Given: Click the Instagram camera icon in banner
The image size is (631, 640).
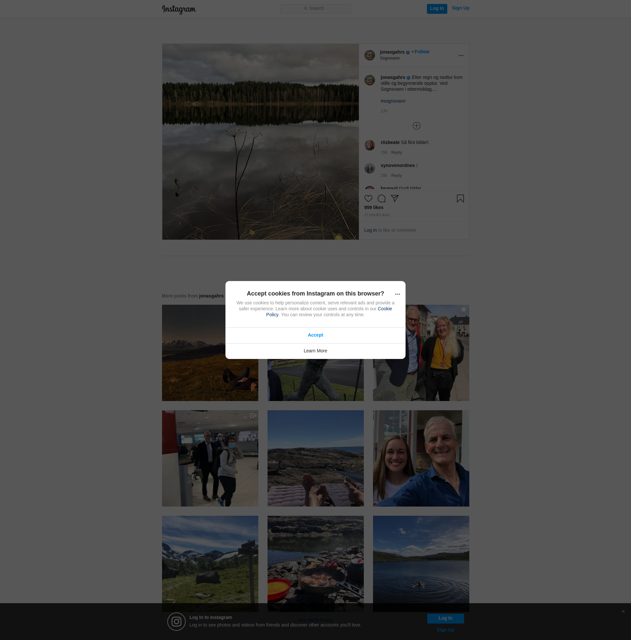Looking at the screenshot, I should pyautogui.click(x=176, y=622).
